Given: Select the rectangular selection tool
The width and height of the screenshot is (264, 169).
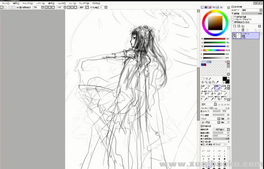Looking at the screenshot, I should [203, 79].
